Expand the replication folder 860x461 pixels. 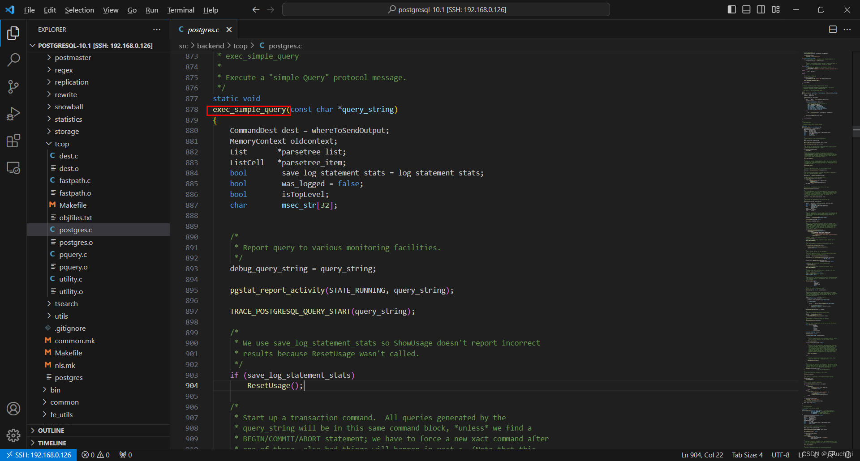[x=72, y=82]
